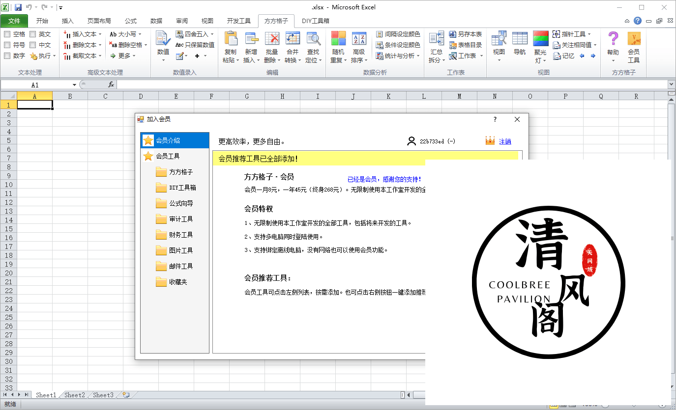Click the 新增插入 icon
Viewport: 676px width, 410px height.
tap(251, 39)
